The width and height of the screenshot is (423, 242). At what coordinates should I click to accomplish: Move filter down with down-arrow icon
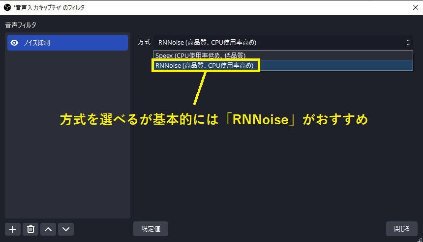(66, 229)
